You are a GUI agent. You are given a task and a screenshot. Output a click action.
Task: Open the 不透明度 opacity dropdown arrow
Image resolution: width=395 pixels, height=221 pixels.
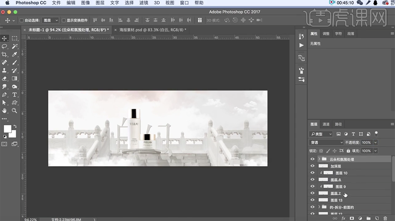375,143
